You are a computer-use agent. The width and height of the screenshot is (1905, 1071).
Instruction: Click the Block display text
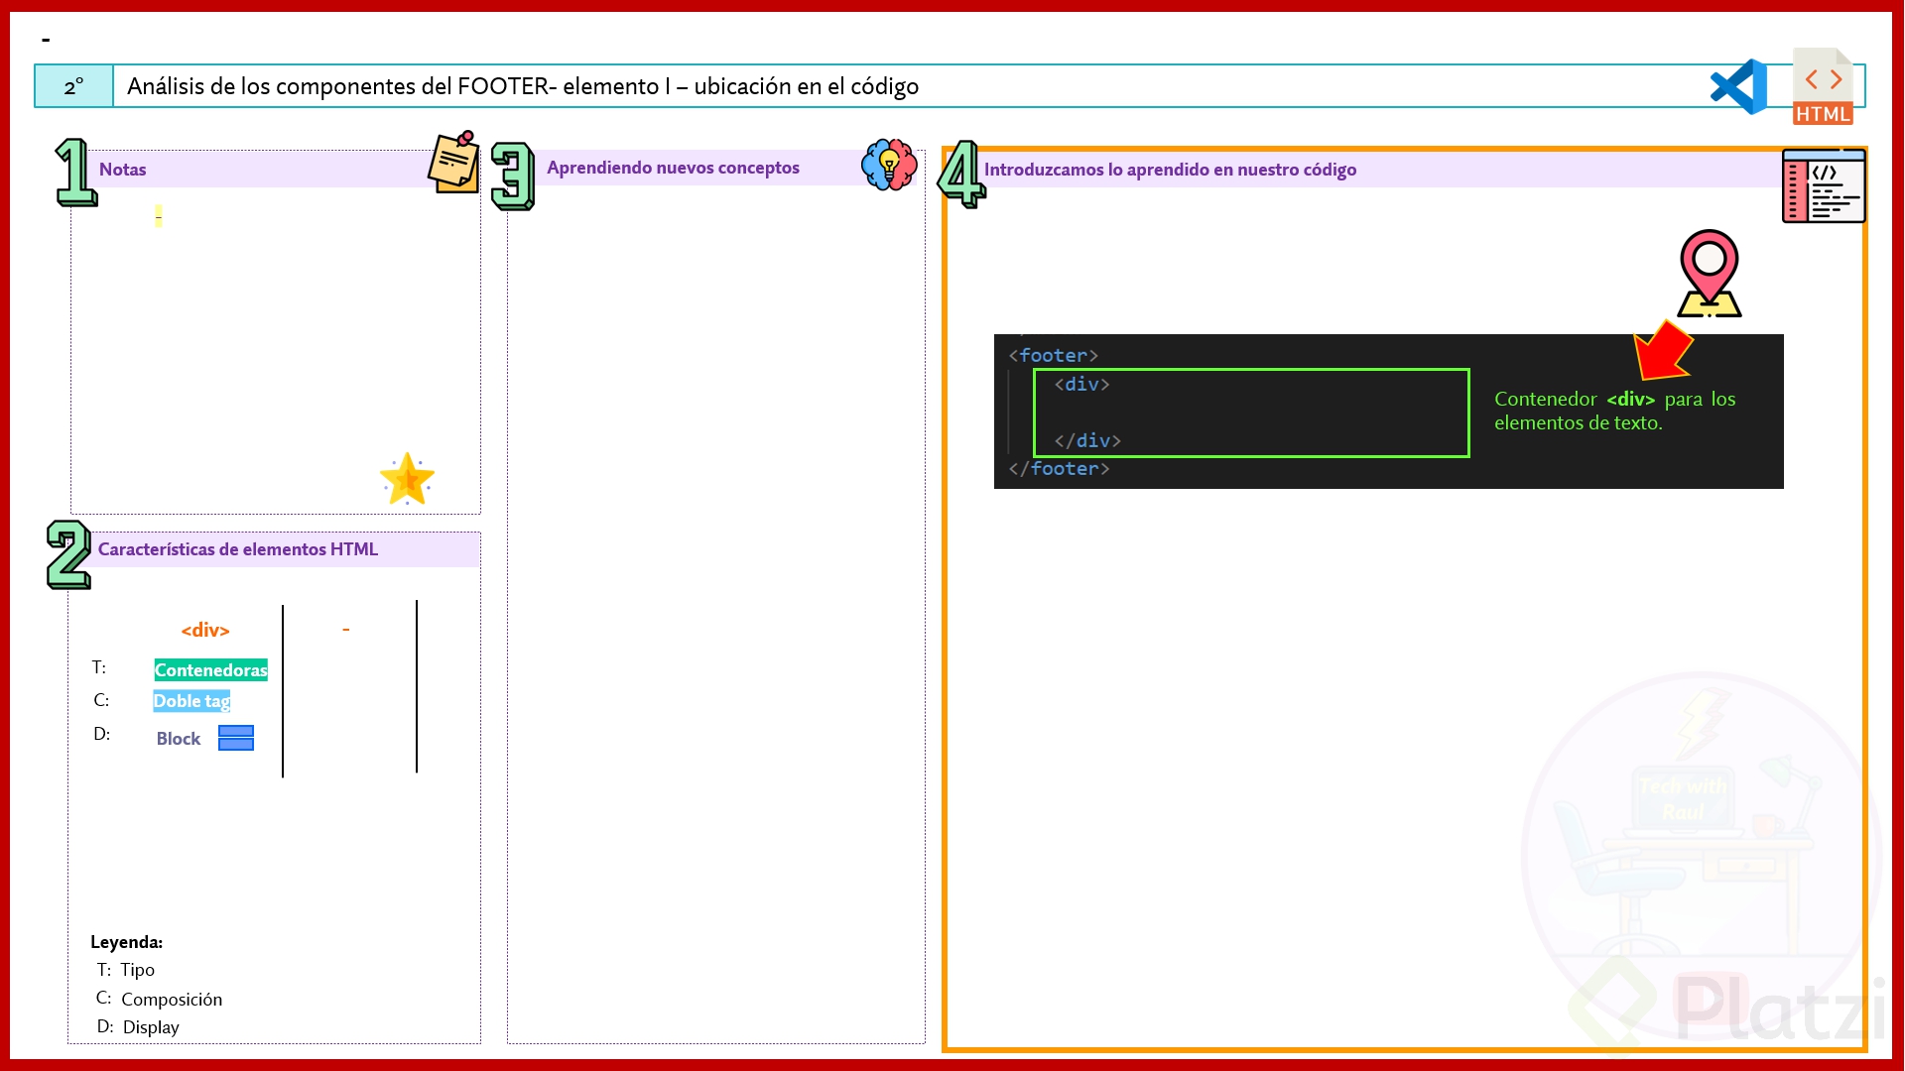tap(179, 739)
